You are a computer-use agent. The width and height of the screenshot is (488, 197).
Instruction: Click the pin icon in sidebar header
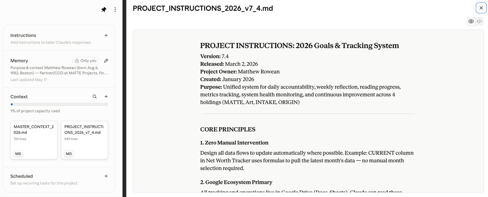[x=103, y=10]
